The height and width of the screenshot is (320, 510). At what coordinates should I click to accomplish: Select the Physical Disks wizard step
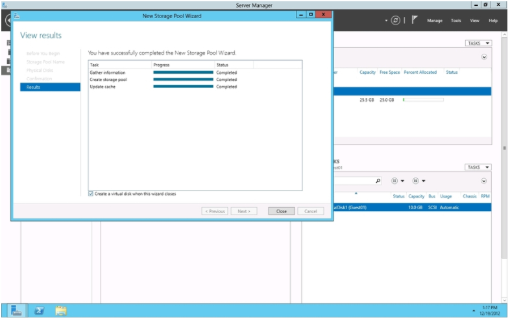point(40,70)
